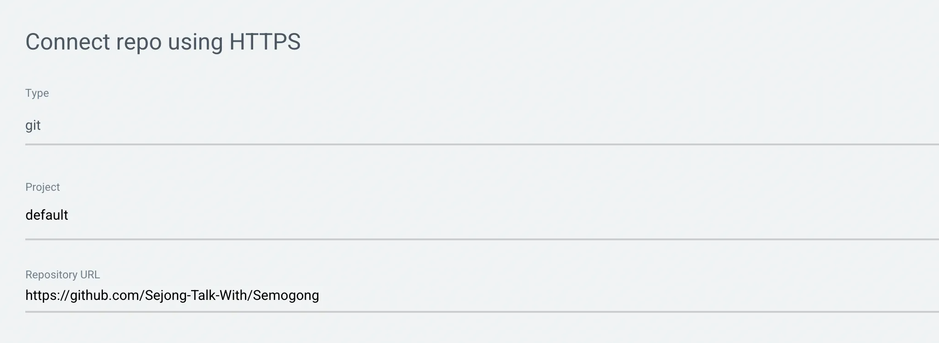The width and height of the screenshot is (939, 343).
Task: Focus the Repository URL input field
Action: 459,295
